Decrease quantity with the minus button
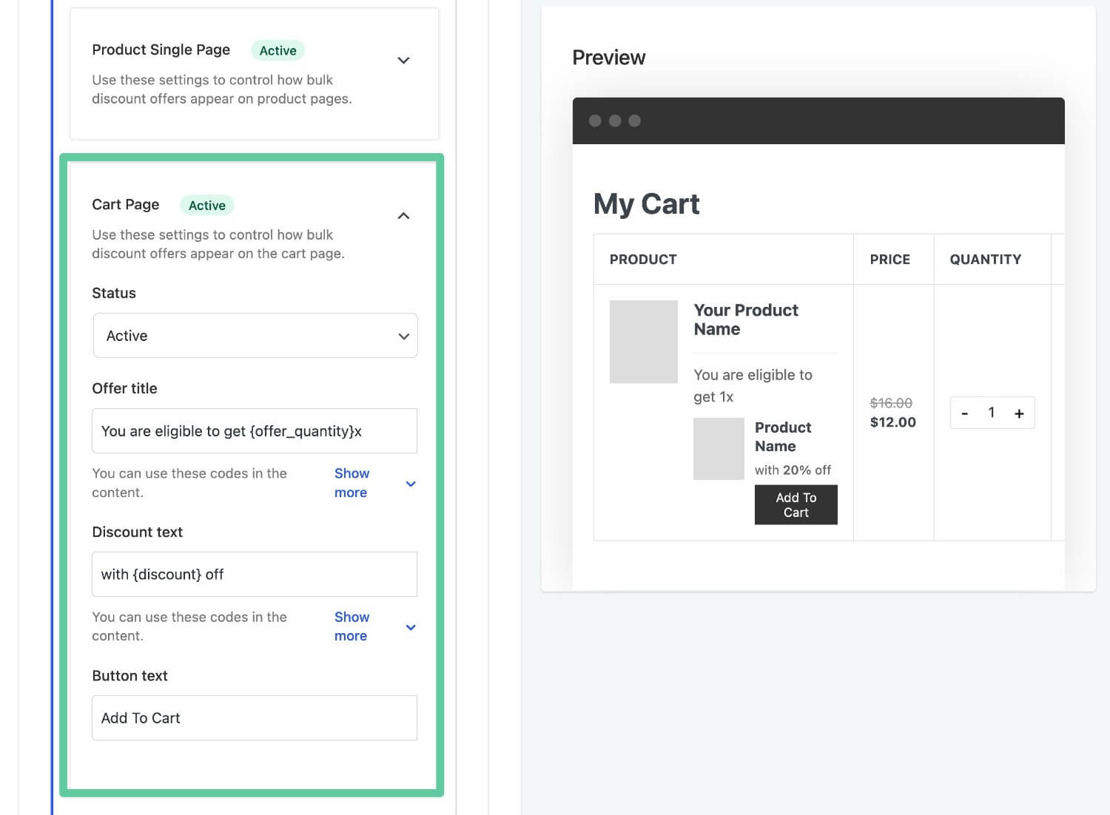The height and width of the screenshot is (815, 1110). (x=965, y=413)
